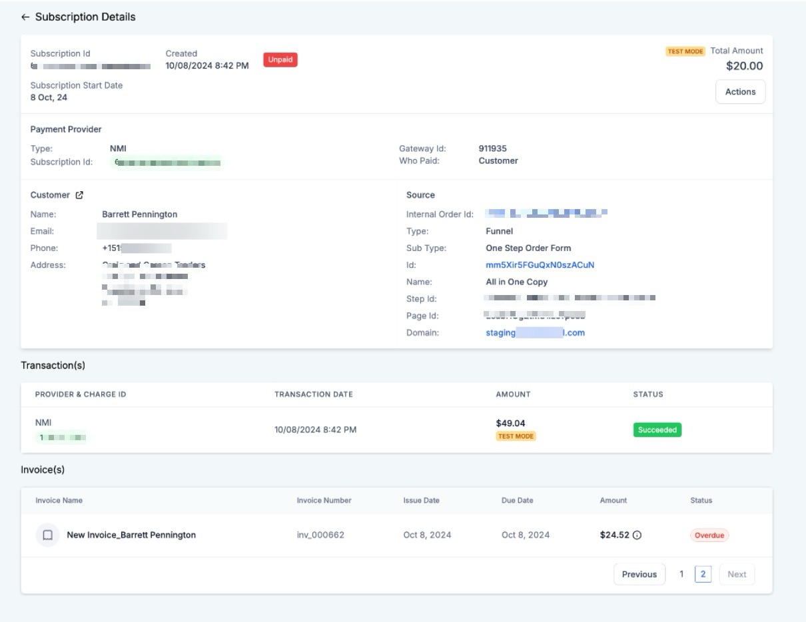Click the TEST MODE badge beside Total Amount

685,51
